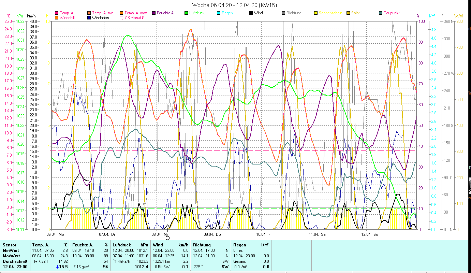The width and height of the screenshot is (471, 273).
Task: Click the '12.04. 17:00' wind direction timestamp
Action: pyautogui.click(x=204, y=250)
